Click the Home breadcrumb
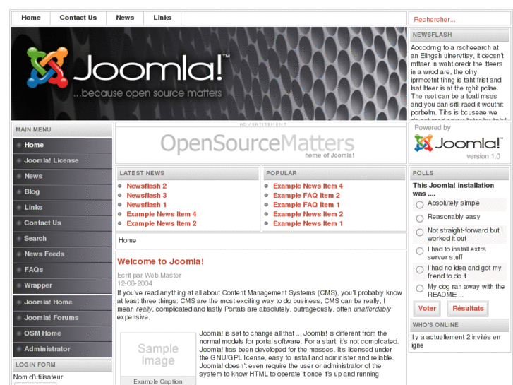The height and width of the screenshot is (385, 513). pos(127,240)
